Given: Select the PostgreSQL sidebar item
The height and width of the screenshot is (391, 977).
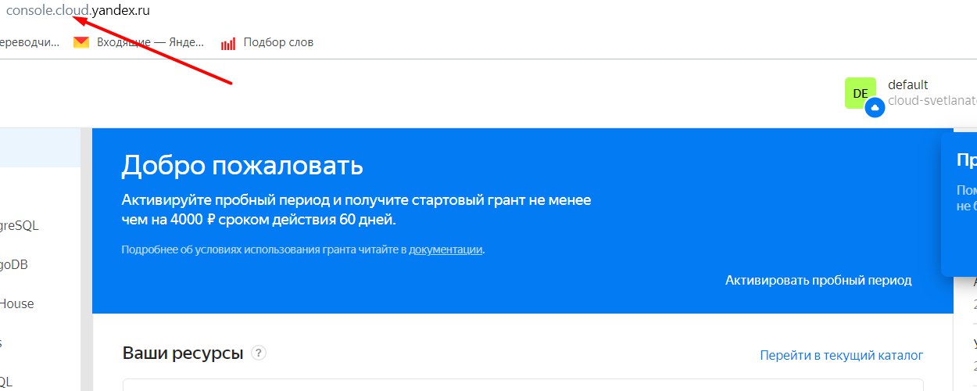Looking at the screenshot, I should click(20, 226).
